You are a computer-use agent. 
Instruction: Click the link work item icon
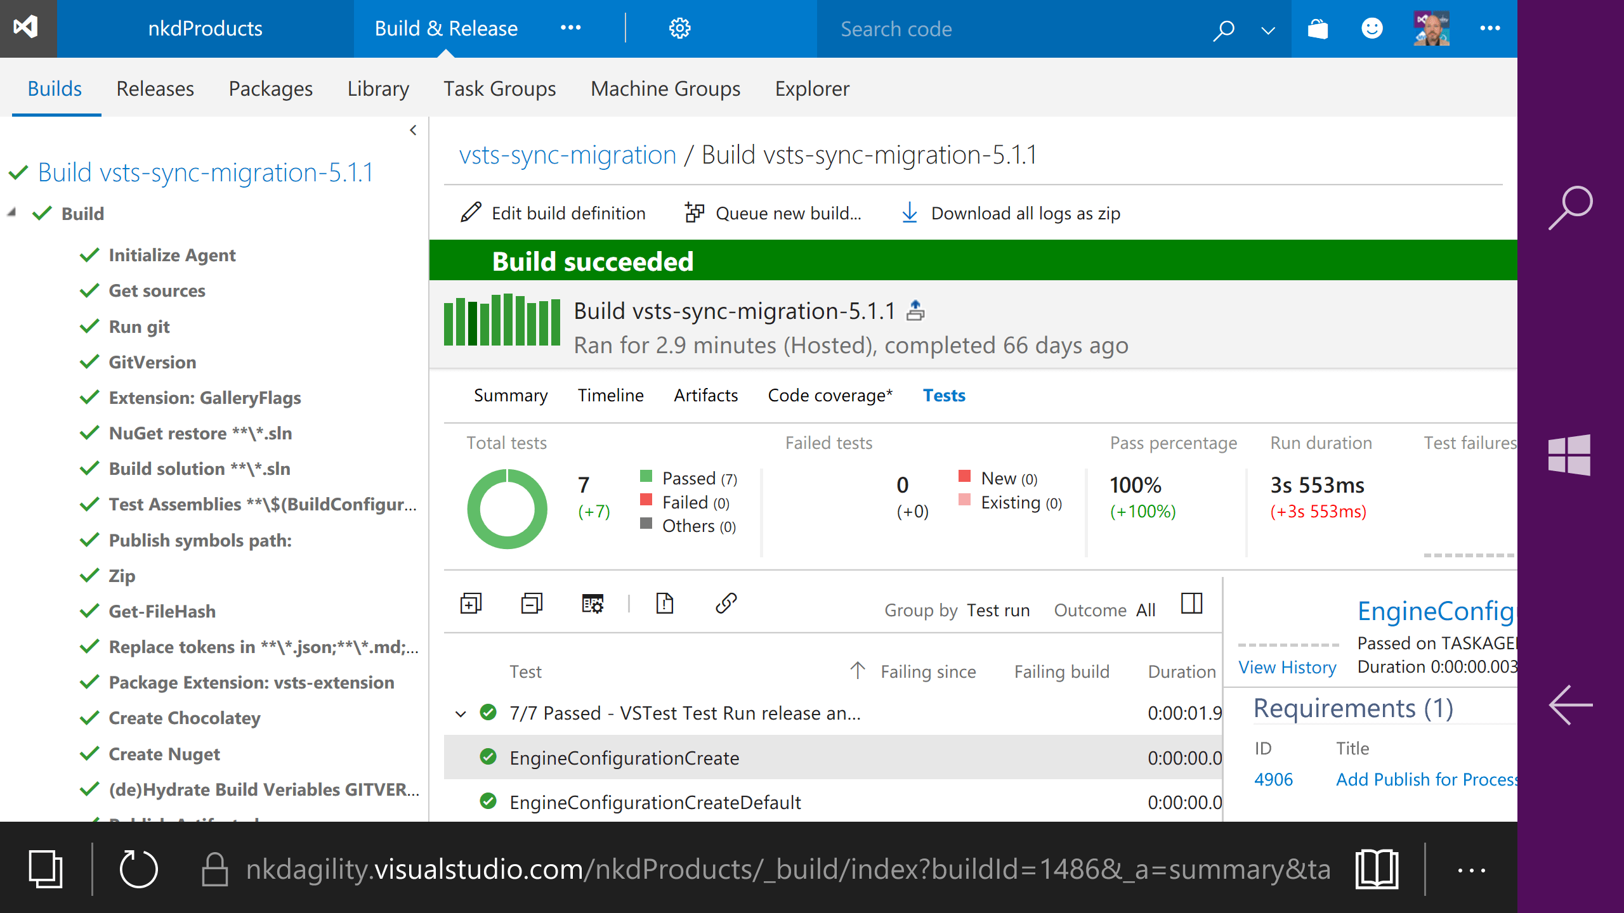726,603
